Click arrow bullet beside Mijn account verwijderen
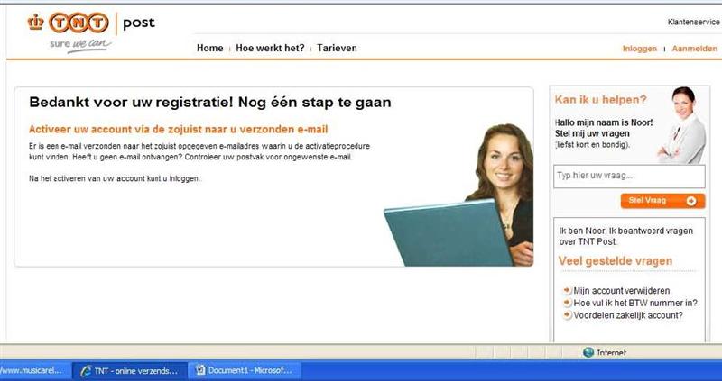Image resolution: width=722 pixels, height=381 pixels. coord(568,290)
